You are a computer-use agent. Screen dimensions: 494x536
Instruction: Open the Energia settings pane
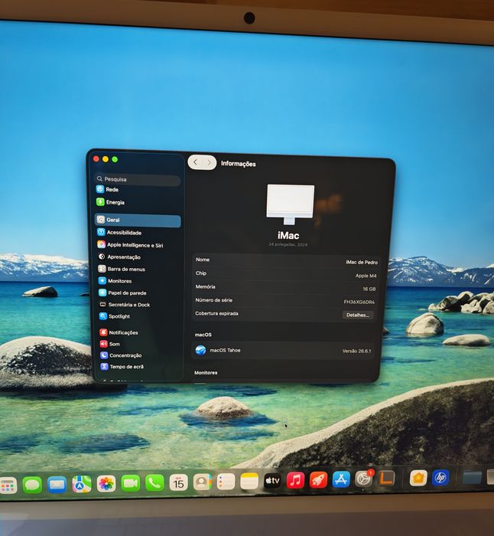tap(110, 202)
